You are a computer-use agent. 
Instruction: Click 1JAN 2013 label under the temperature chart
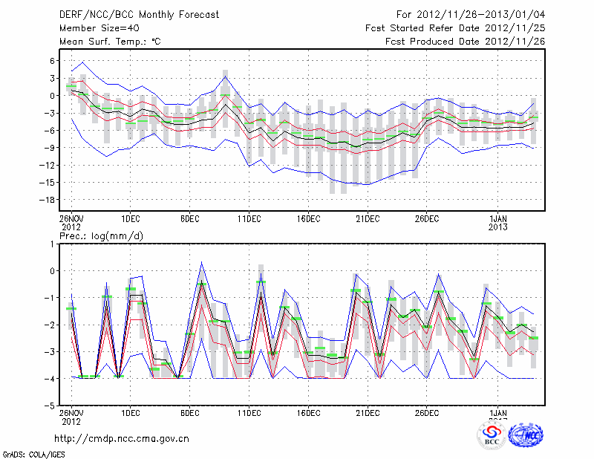pos(498,223)
